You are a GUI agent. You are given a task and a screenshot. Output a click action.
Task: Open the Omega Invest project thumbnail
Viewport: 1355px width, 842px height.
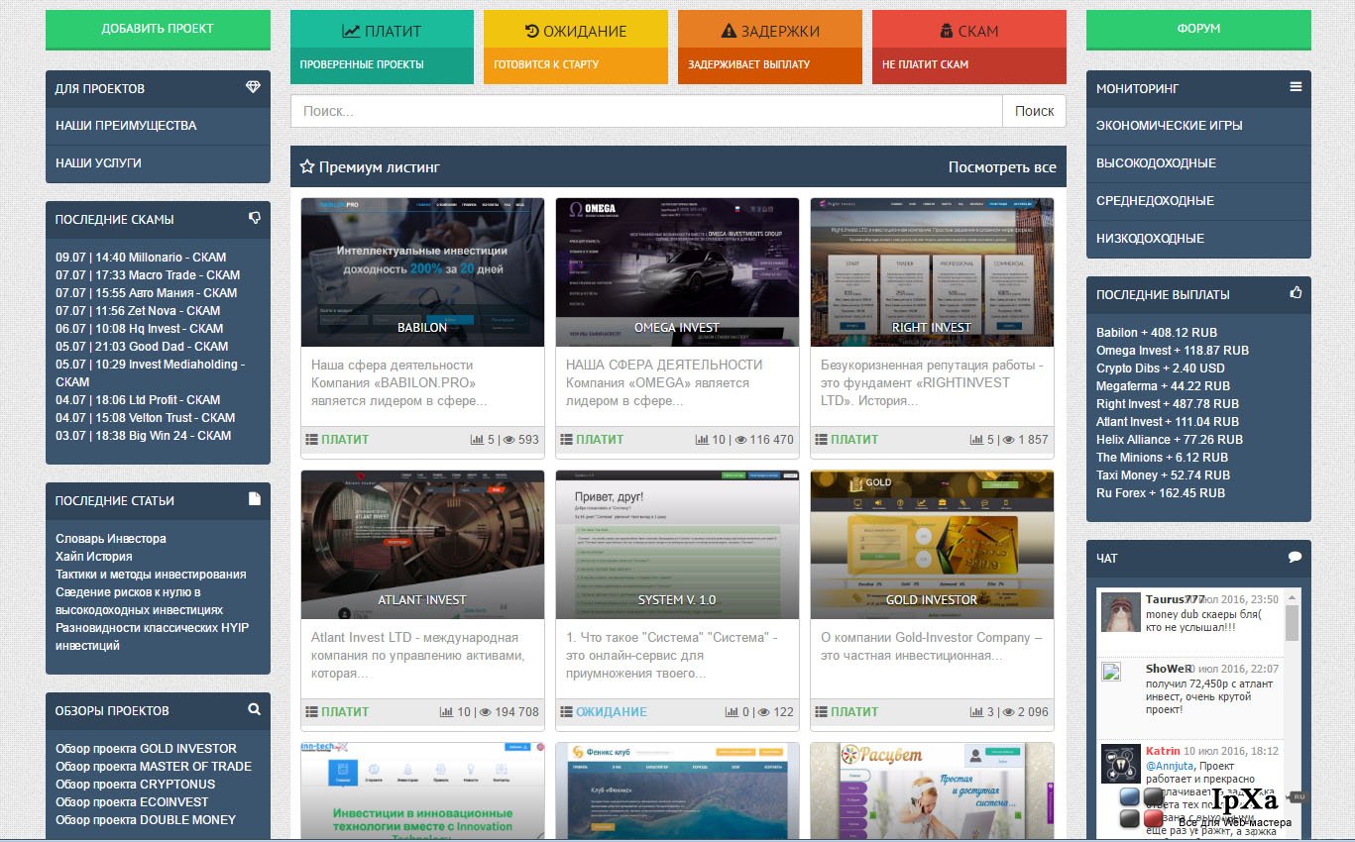(677, 272)
